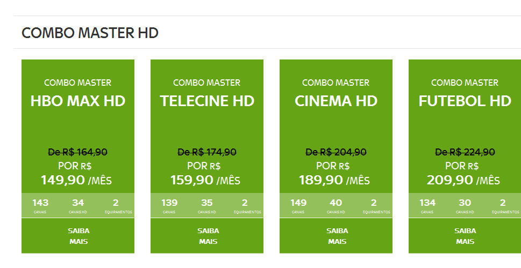The image size is (521, 268).
Task: Click Saiba Mais on HBO MAX HD plan
Action: click(78, 236)
